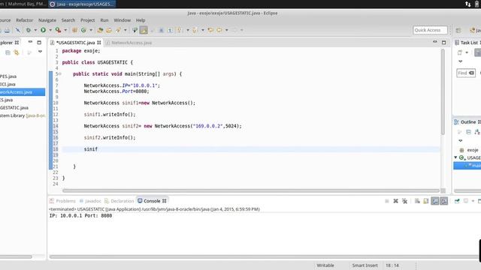Open the Run menu
Viewport: 481px width, 270px height.
click(104, 20)
